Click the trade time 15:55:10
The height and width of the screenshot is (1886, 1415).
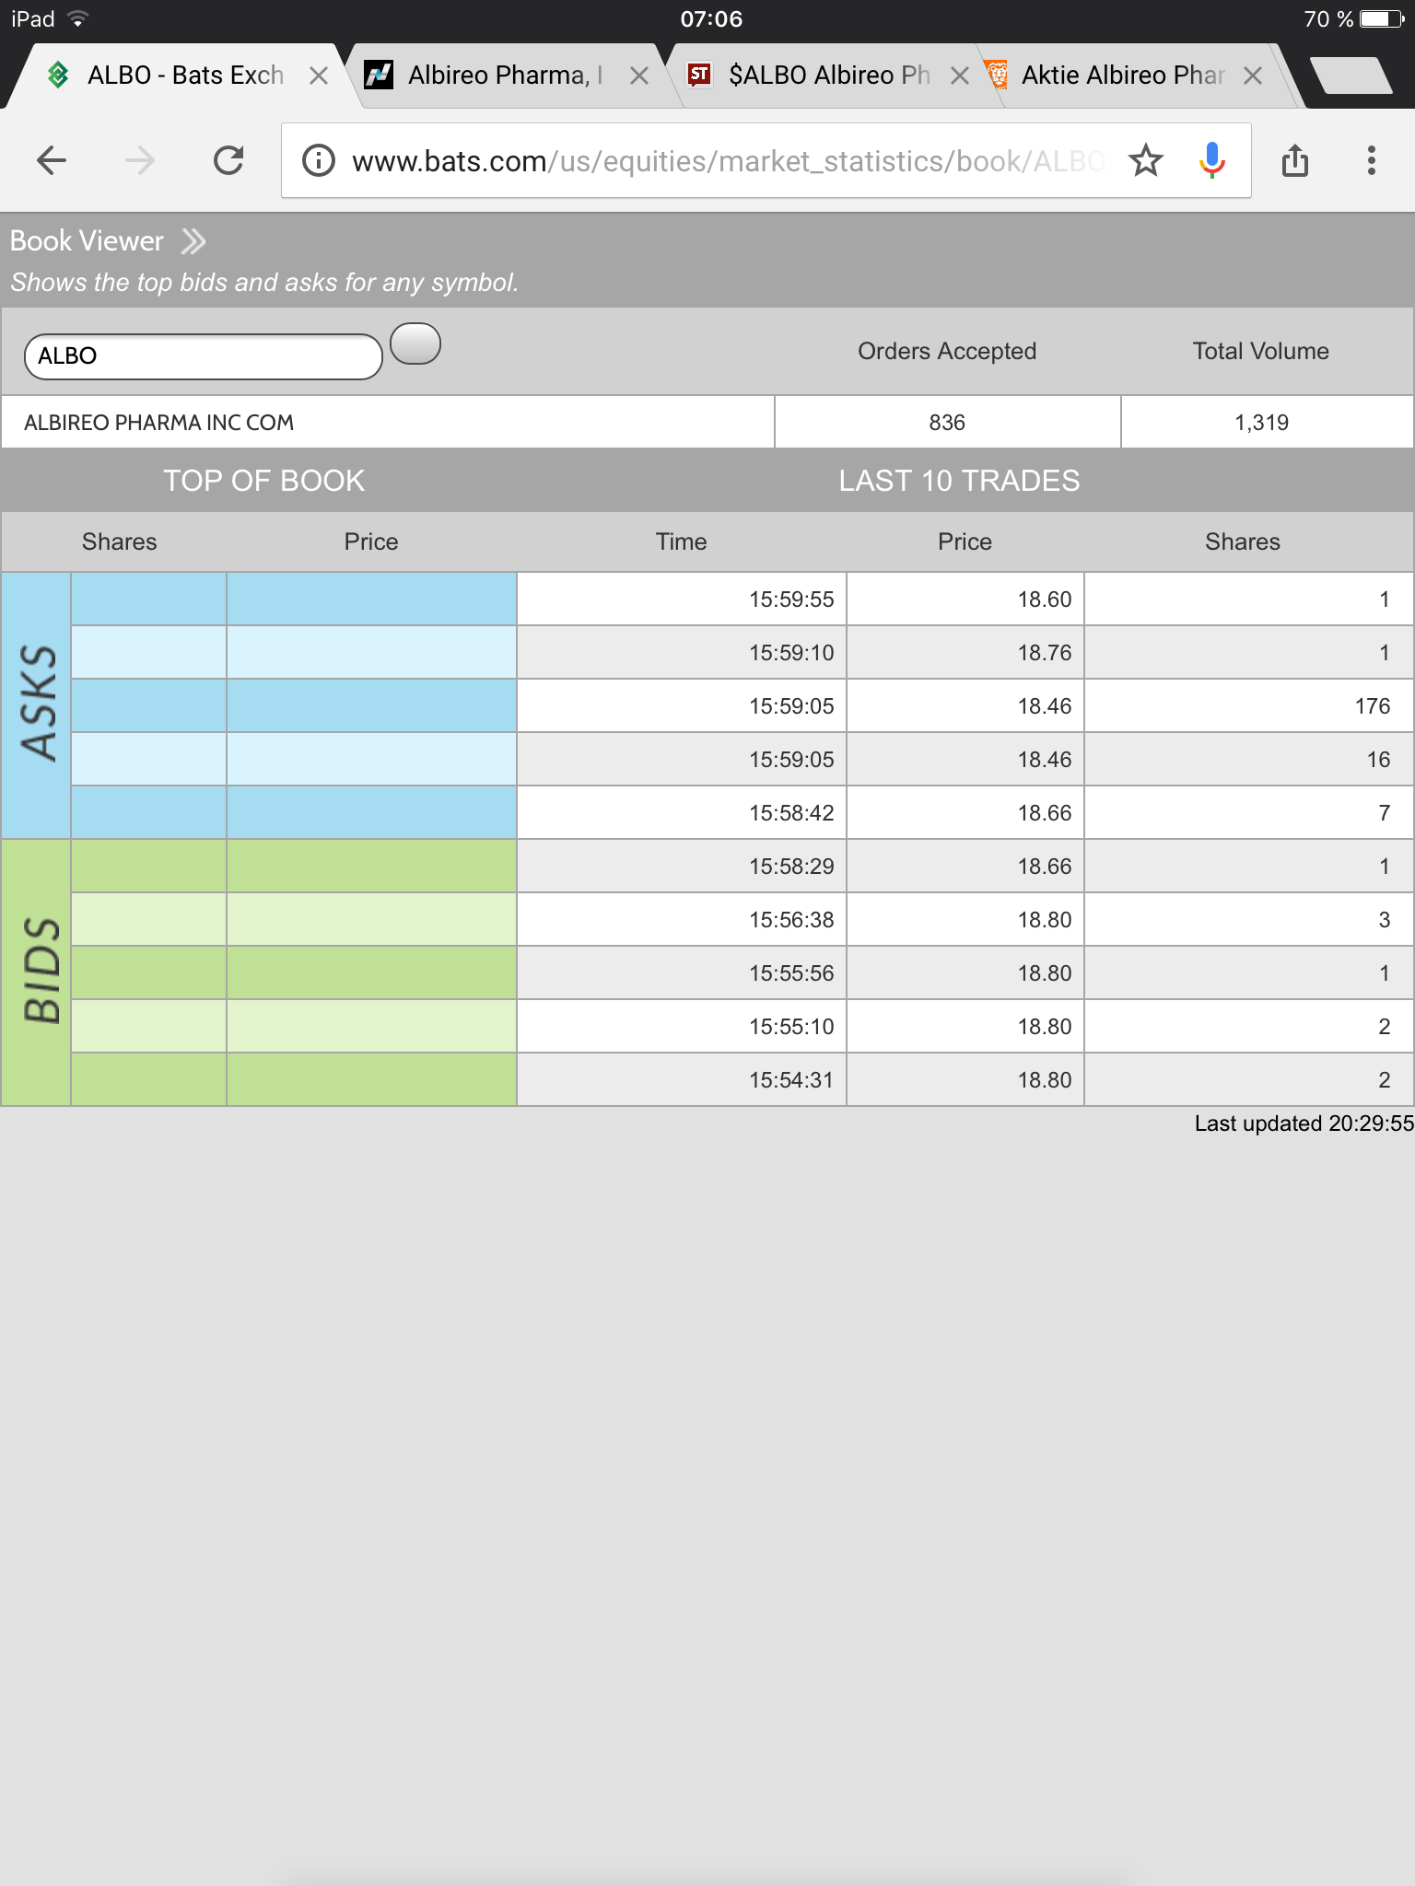click(x=791, y=1027)
